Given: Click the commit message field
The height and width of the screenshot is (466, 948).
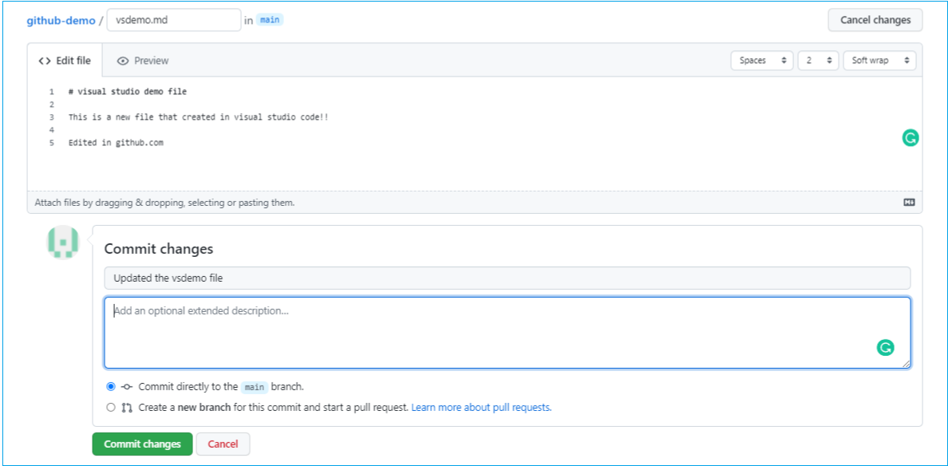Looking at the screenshot, I should (508, 278).
